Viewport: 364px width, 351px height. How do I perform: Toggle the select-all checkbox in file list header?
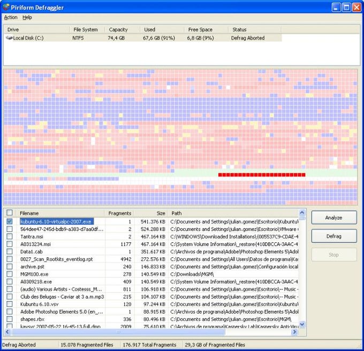[10, 213]
